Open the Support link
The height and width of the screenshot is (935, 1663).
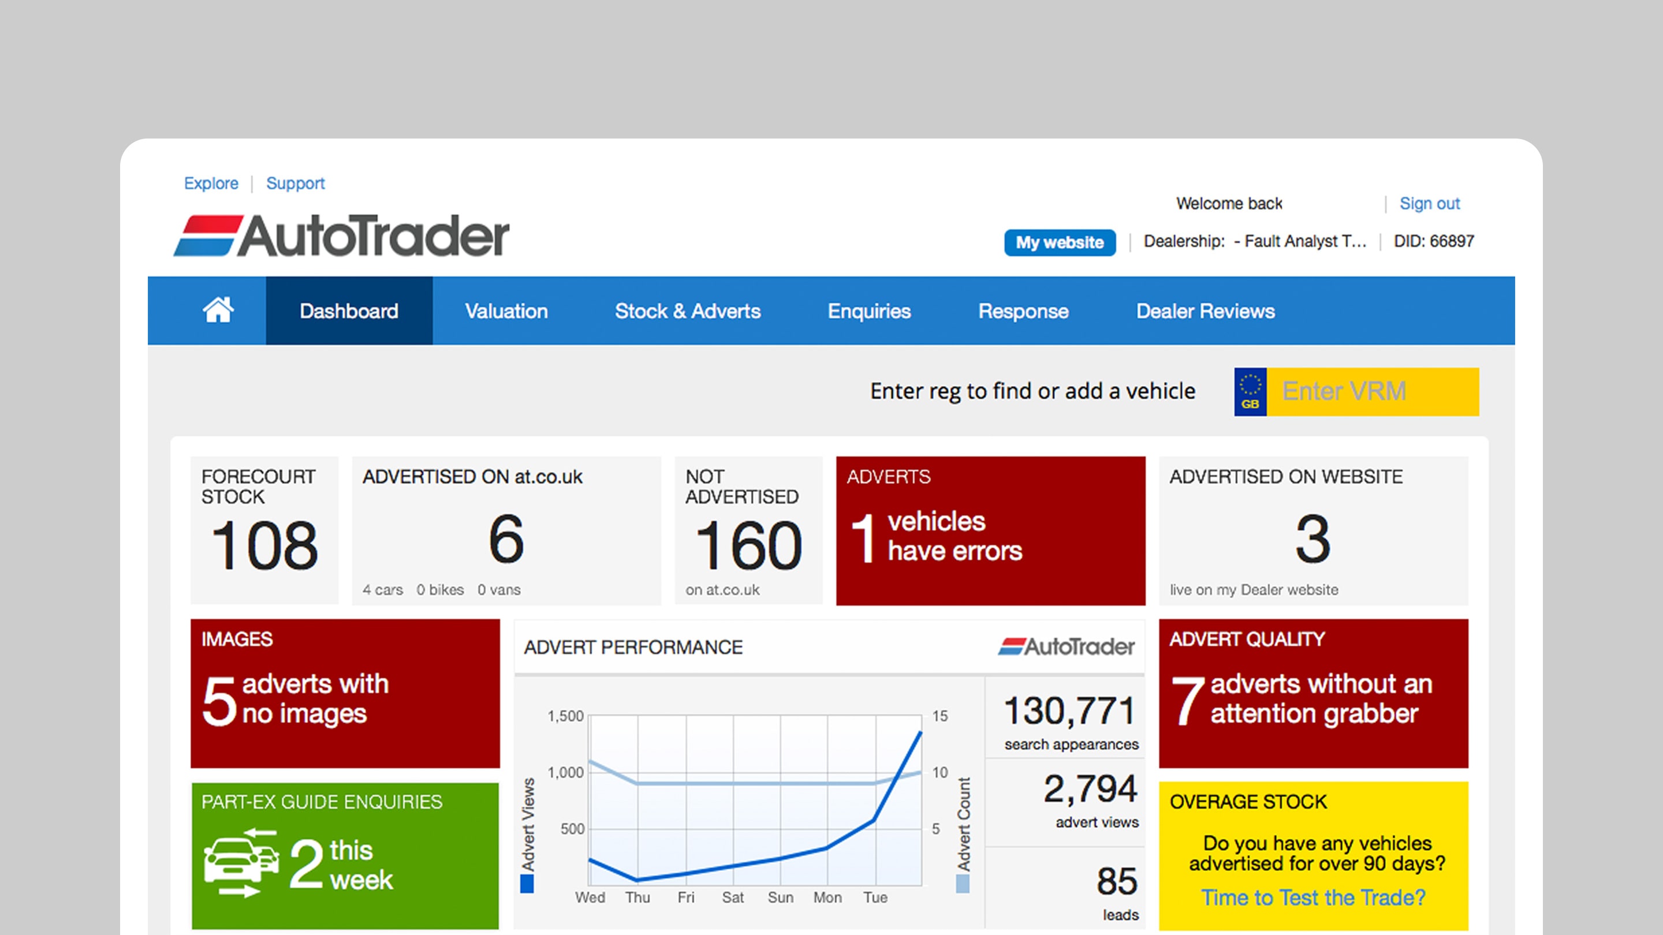295,184
